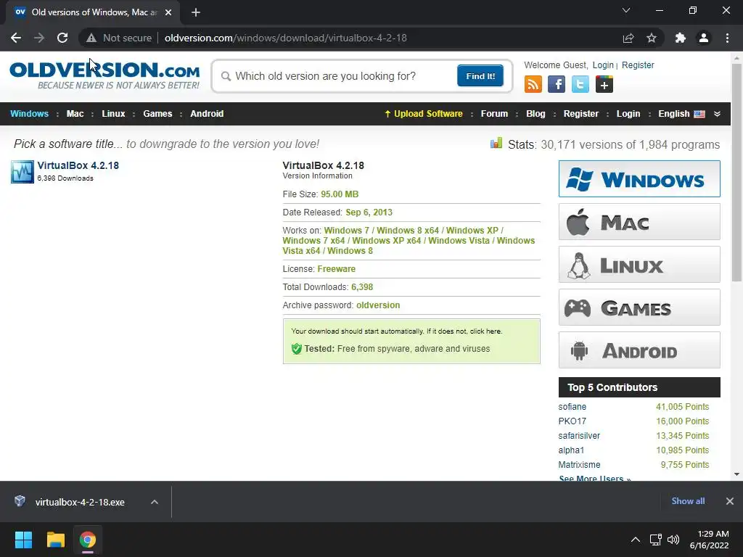Click Show all downloads
The height and width of the screenshot is (557, 743).
(x=688, y=501)
